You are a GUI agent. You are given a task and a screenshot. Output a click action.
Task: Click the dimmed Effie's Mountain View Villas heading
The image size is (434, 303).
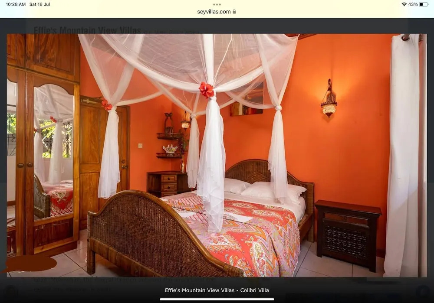click(x=87, y=30)
